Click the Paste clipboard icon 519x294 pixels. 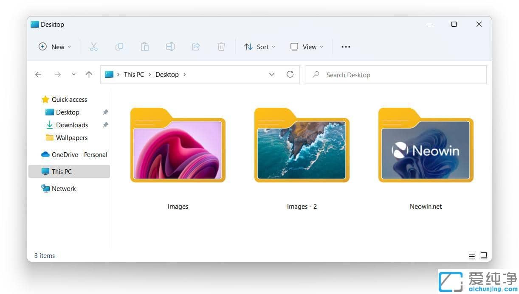[145, 47]
